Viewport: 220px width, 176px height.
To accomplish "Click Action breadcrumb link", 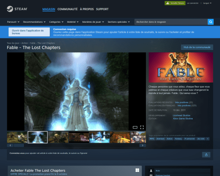I will coord(25,43).
